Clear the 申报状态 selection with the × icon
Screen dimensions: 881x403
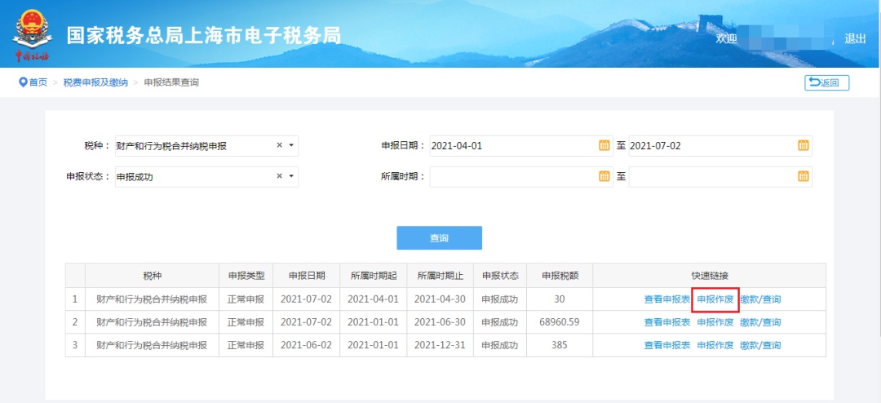279,176
